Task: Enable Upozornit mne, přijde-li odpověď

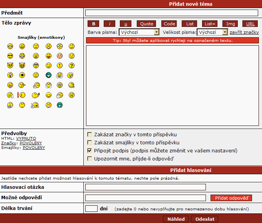Action: pos(90,159)
